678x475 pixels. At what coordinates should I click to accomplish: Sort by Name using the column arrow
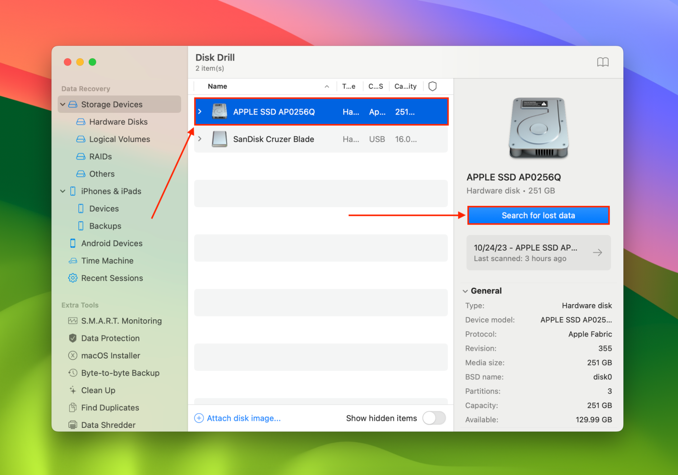(x=327, y=86)
